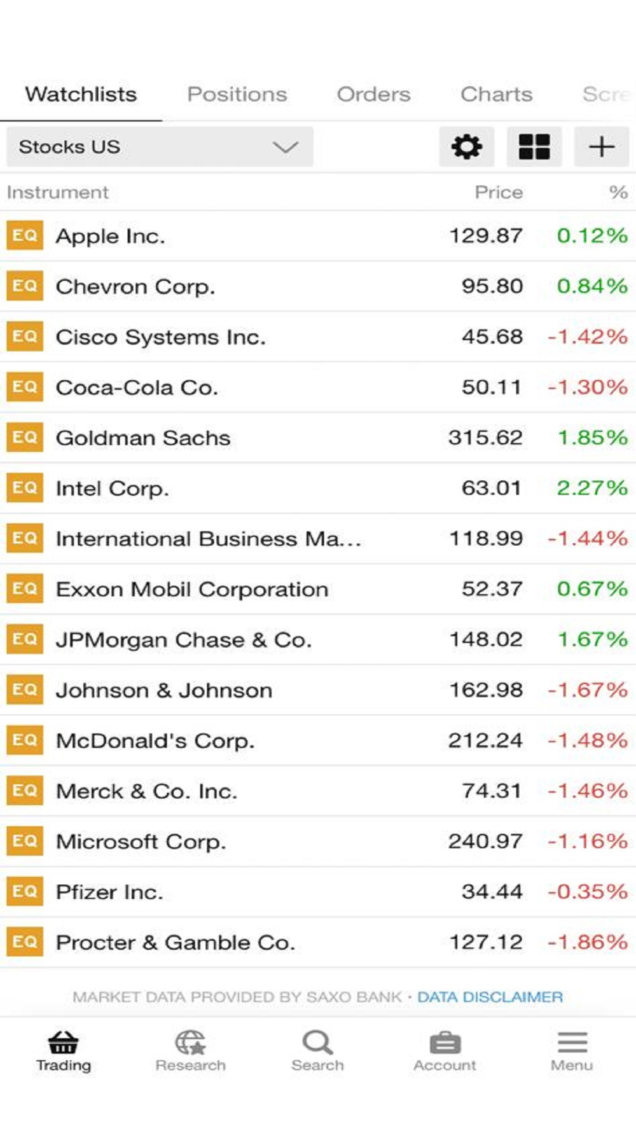This screenshot has width=636, height=1131.
Task: Open Account briefcase icon
Action: (x=445, y=1043)
